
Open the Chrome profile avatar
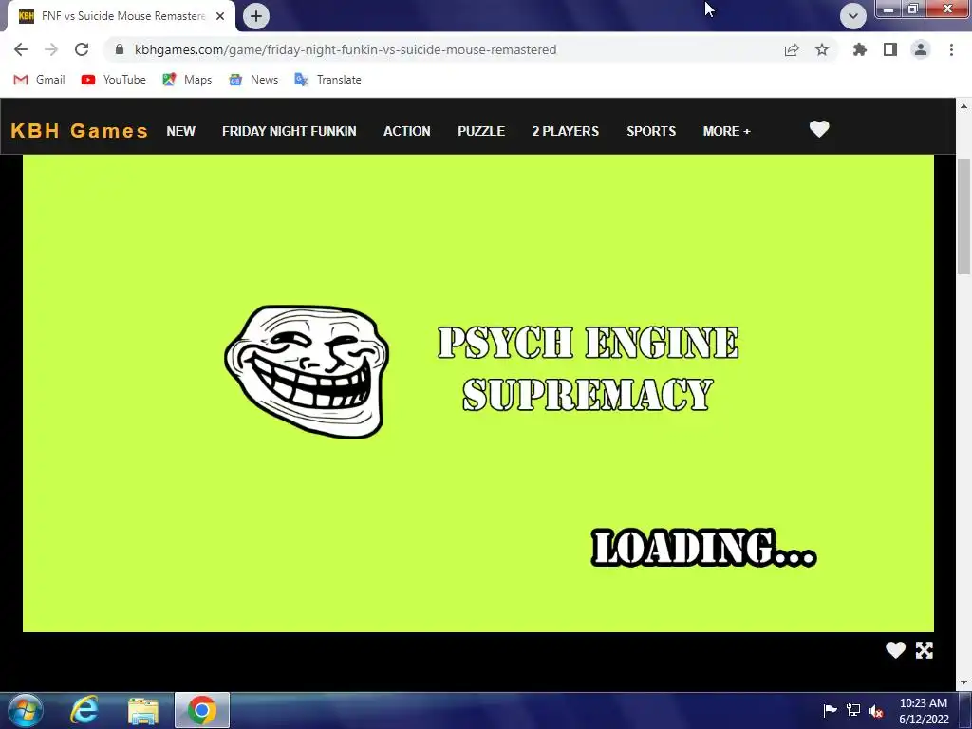(x=921, y=49)
